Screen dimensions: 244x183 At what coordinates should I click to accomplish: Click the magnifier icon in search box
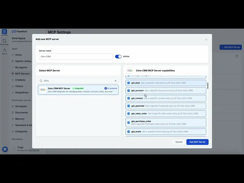[41, 81]
